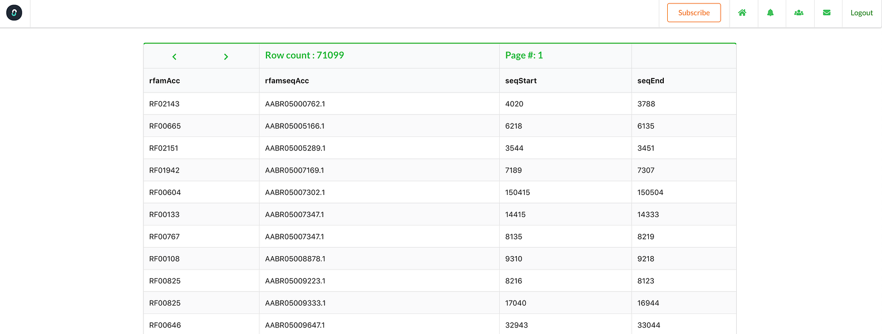
Task: Click Row count : 71099 text
Action: [x=304, y=55]
